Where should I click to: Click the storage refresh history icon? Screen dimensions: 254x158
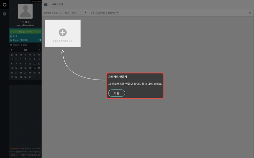(40, 40)
